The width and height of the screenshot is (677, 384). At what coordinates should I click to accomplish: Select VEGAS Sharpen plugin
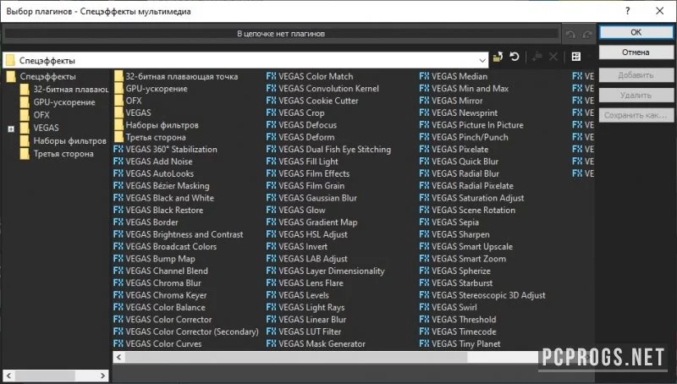[454, 234]
